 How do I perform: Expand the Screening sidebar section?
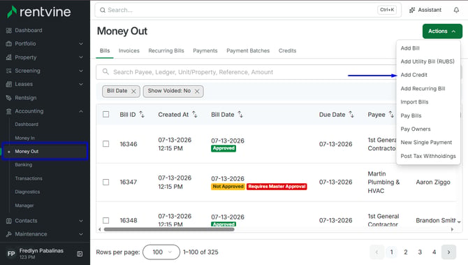click(81, 71)
